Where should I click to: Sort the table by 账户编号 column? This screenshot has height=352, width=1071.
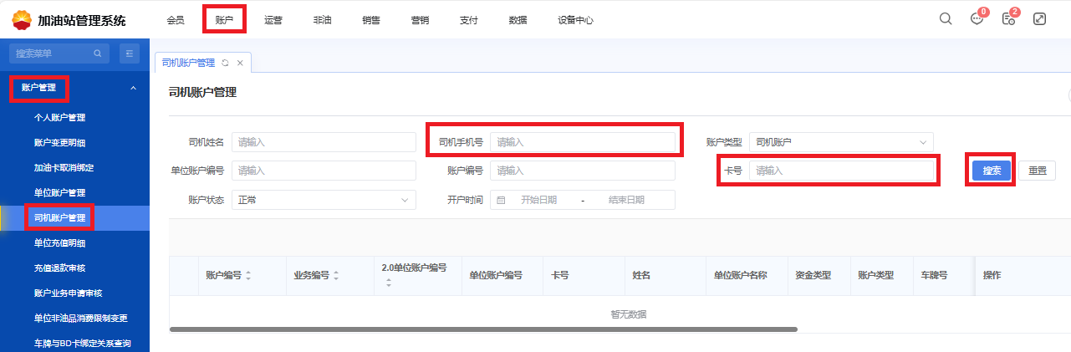pos(248,275)
